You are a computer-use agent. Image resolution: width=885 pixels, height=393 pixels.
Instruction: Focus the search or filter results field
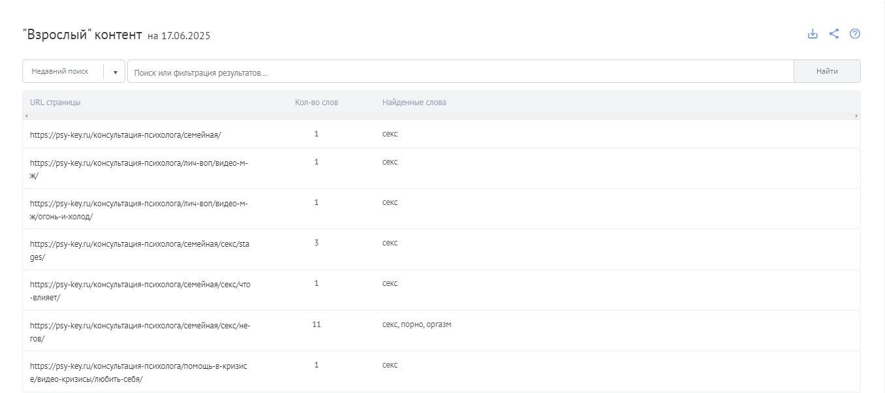pyautogui.click(x=460, y=72)
